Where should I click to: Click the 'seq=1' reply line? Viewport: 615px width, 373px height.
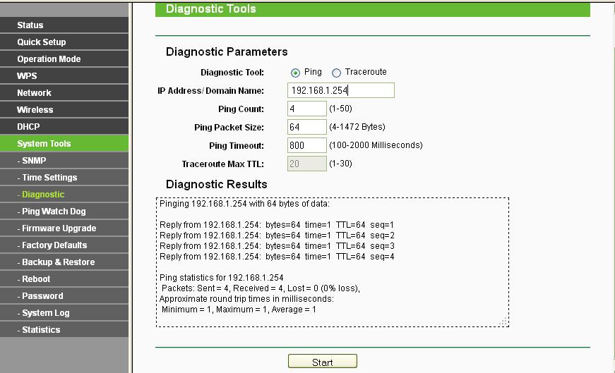[277, 225]
